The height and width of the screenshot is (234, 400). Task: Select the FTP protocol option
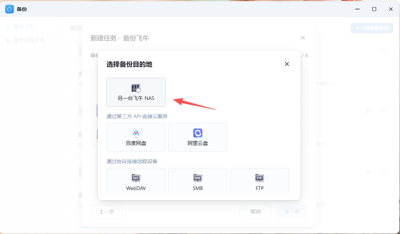[259, 181]
